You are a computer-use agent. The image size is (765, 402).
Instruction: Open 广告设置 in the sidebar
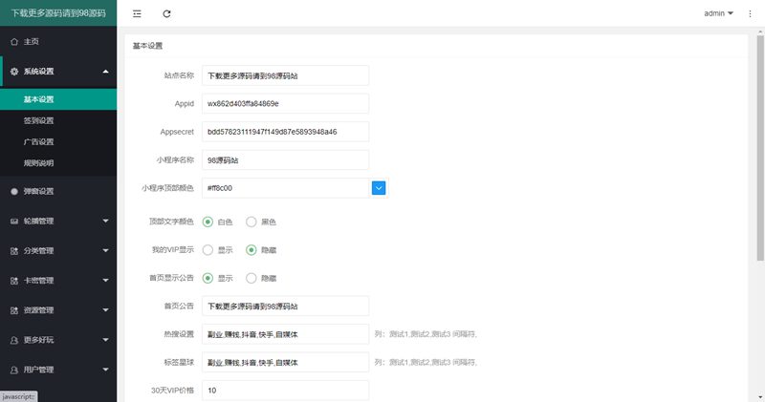(x=38, y=141)
